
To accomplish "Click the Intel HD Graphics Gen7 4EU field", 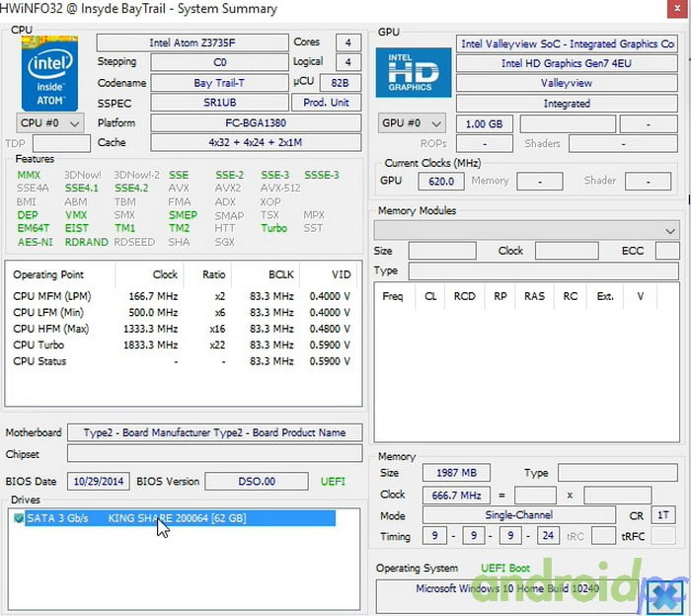I will [567, 63].
